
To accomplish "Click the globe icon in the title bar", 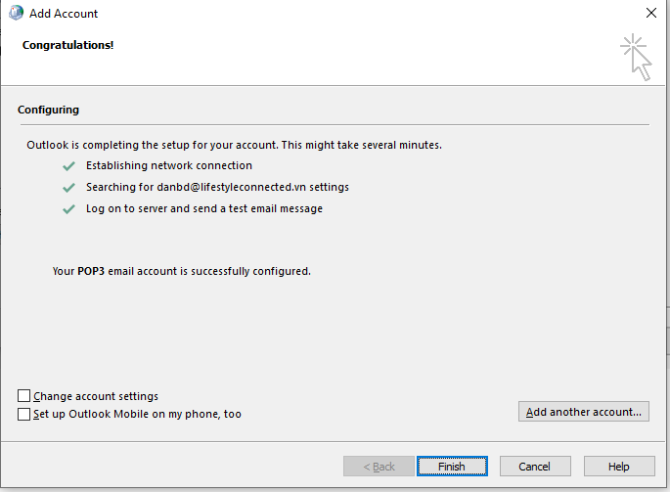I will click(x=16, y=14).
